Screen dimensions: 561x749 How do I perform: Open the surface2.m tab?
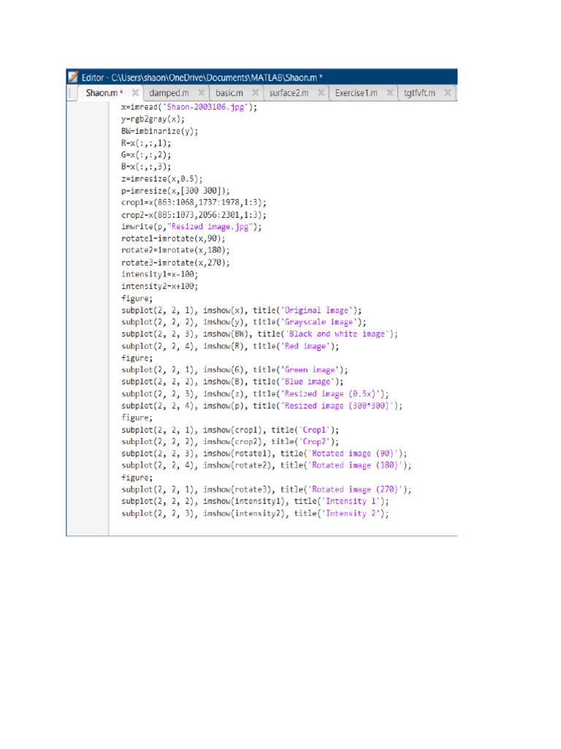289,93
